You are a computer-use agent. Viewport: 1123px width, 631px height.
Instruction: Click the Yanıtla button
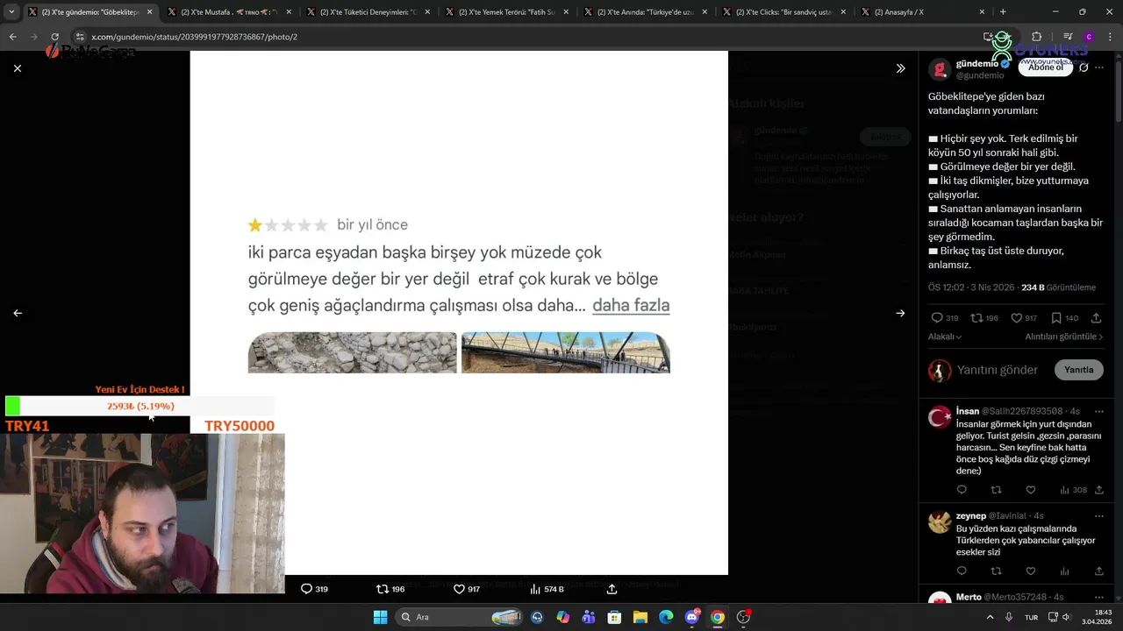tap(1078, 370)
